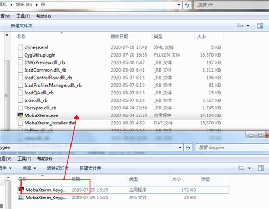This screenshot has width=269, height=209.
Task: Sort by 名称 column in fff window
Action: click(x=22, y=37)
